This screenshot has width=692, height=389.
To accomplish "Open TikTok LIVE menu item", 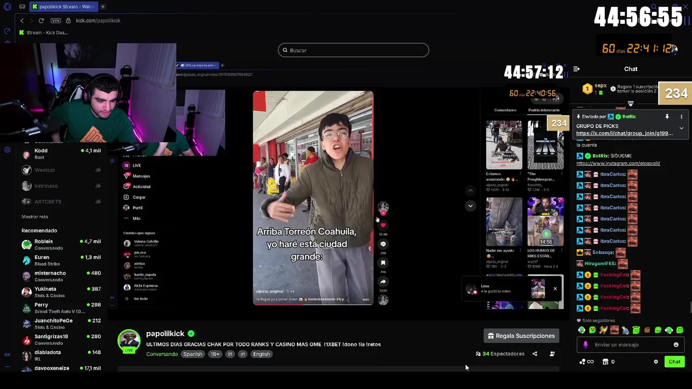I will point(132,165).
